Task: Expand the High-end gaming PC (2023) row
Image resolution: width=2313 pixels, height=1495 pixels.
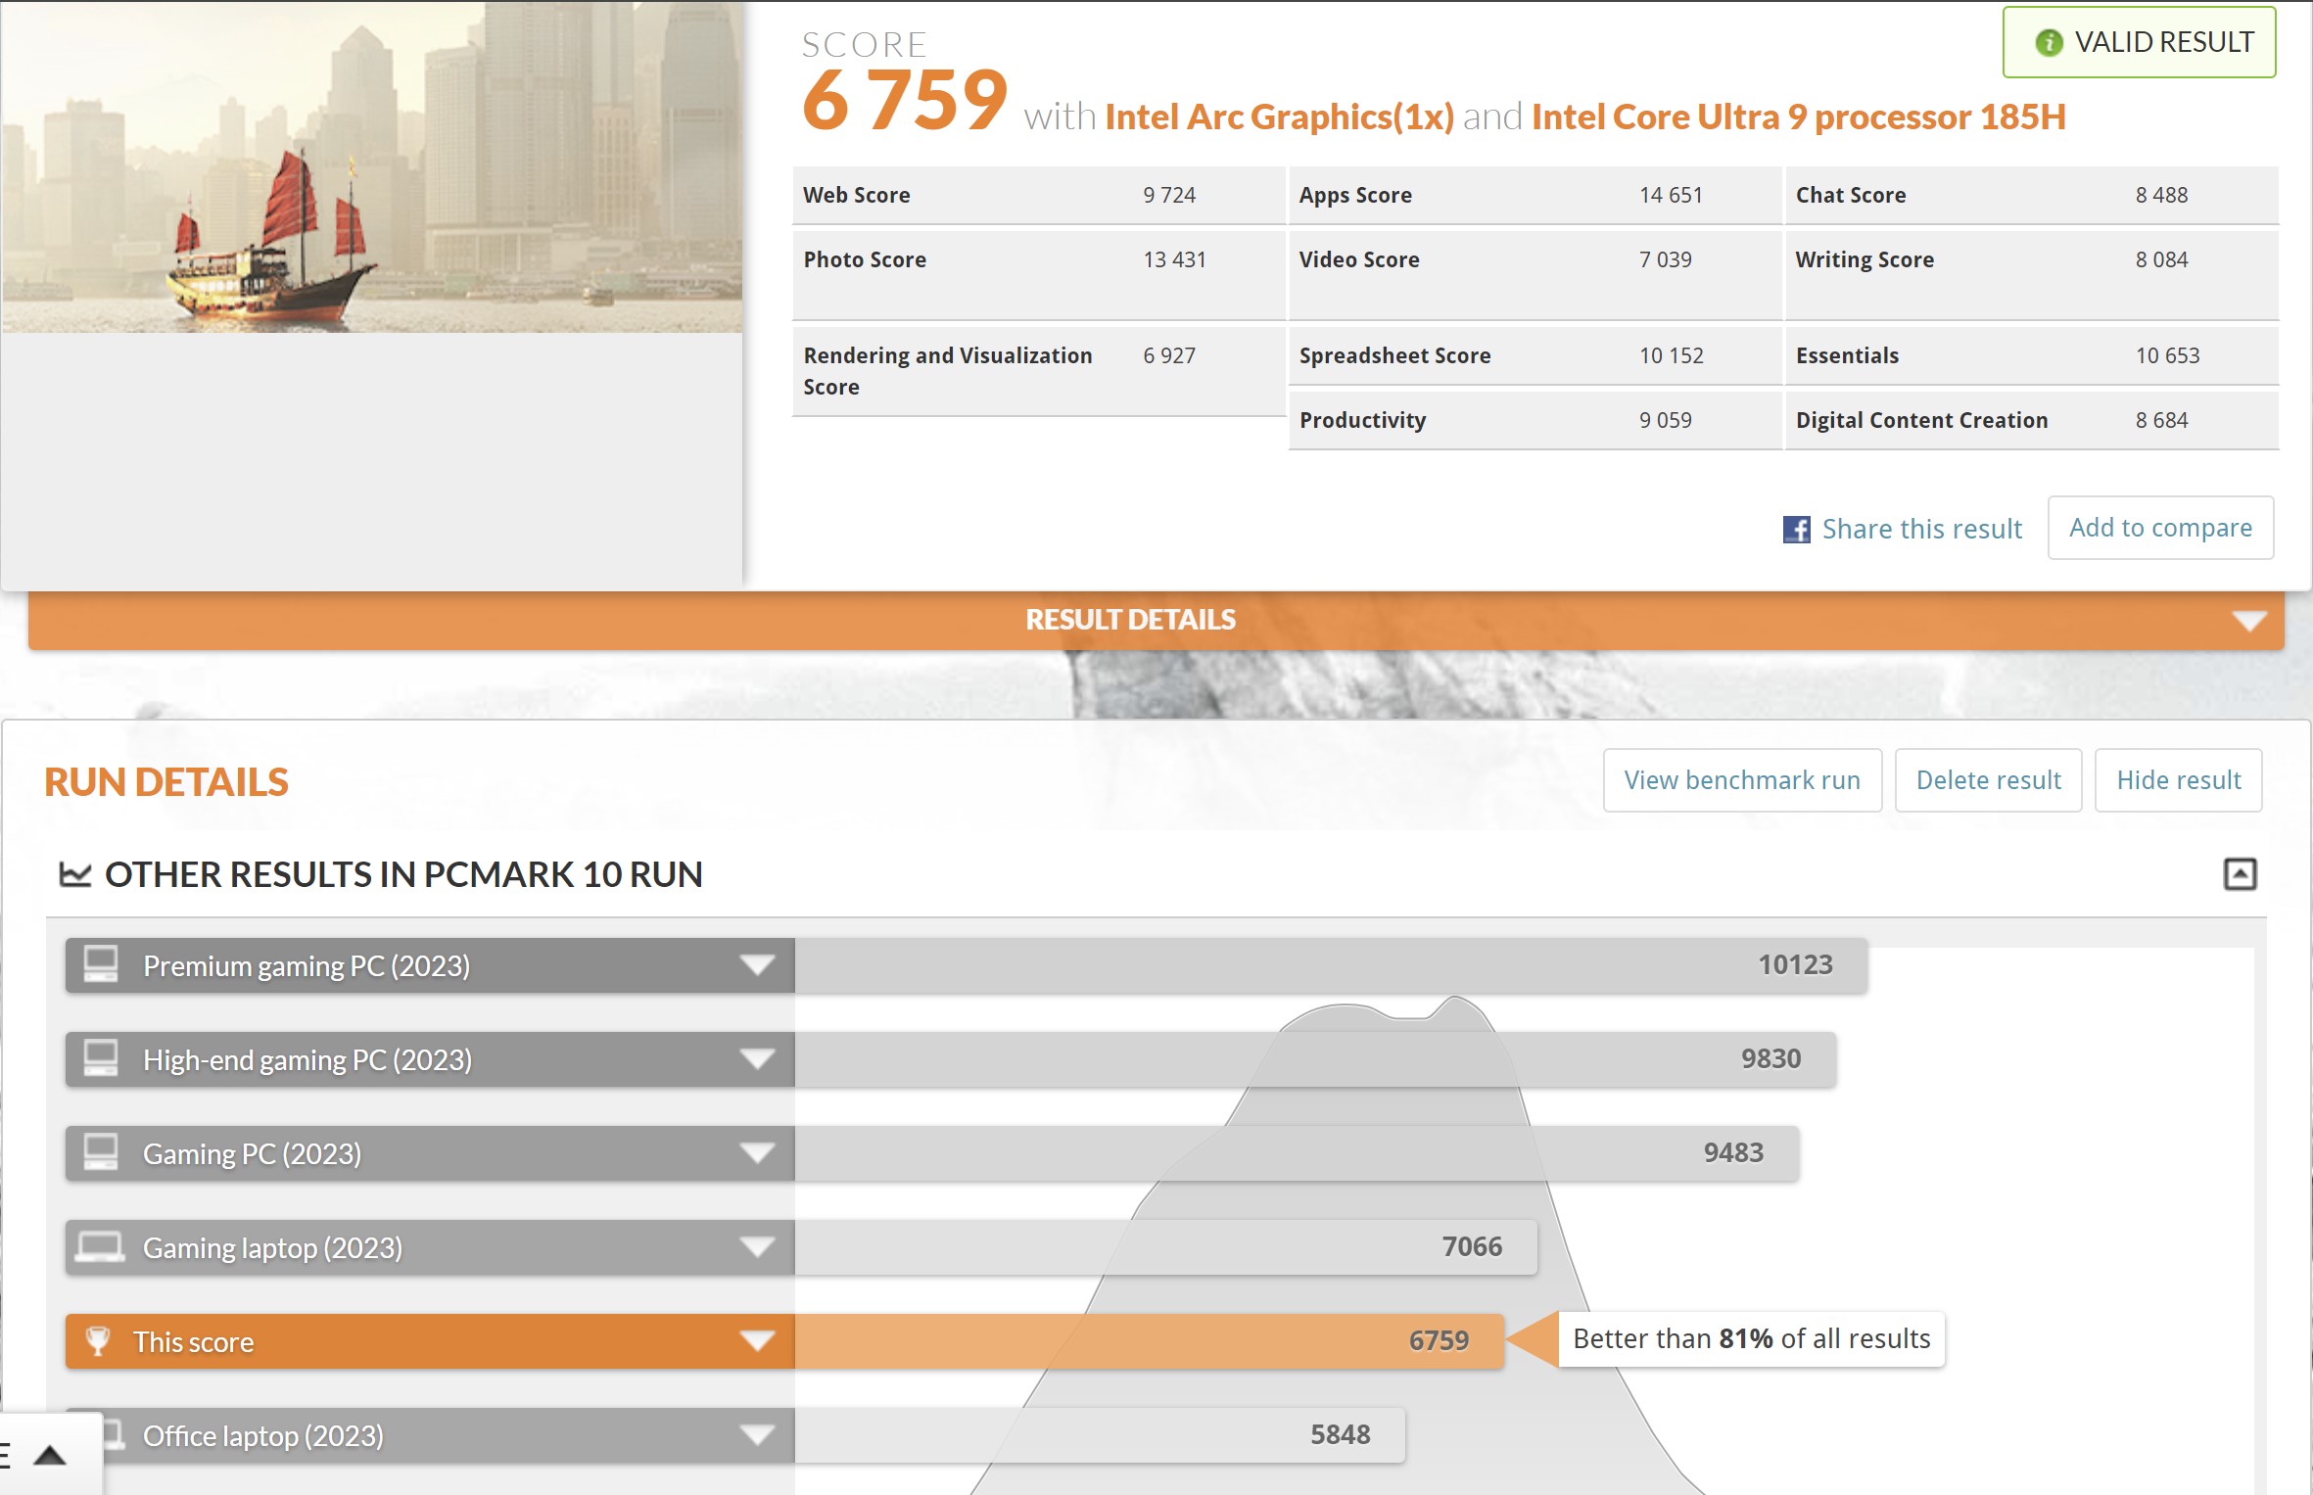Action: pyautogui.click(x=757, y=1059)
